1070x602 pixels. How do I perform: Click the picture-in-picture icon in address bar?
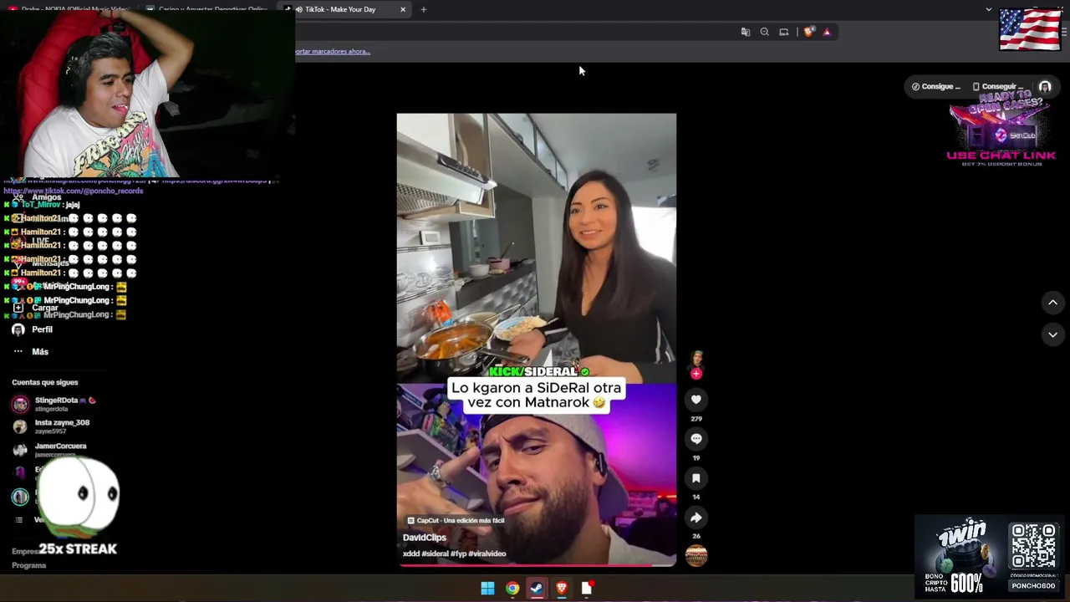point(783,32)
